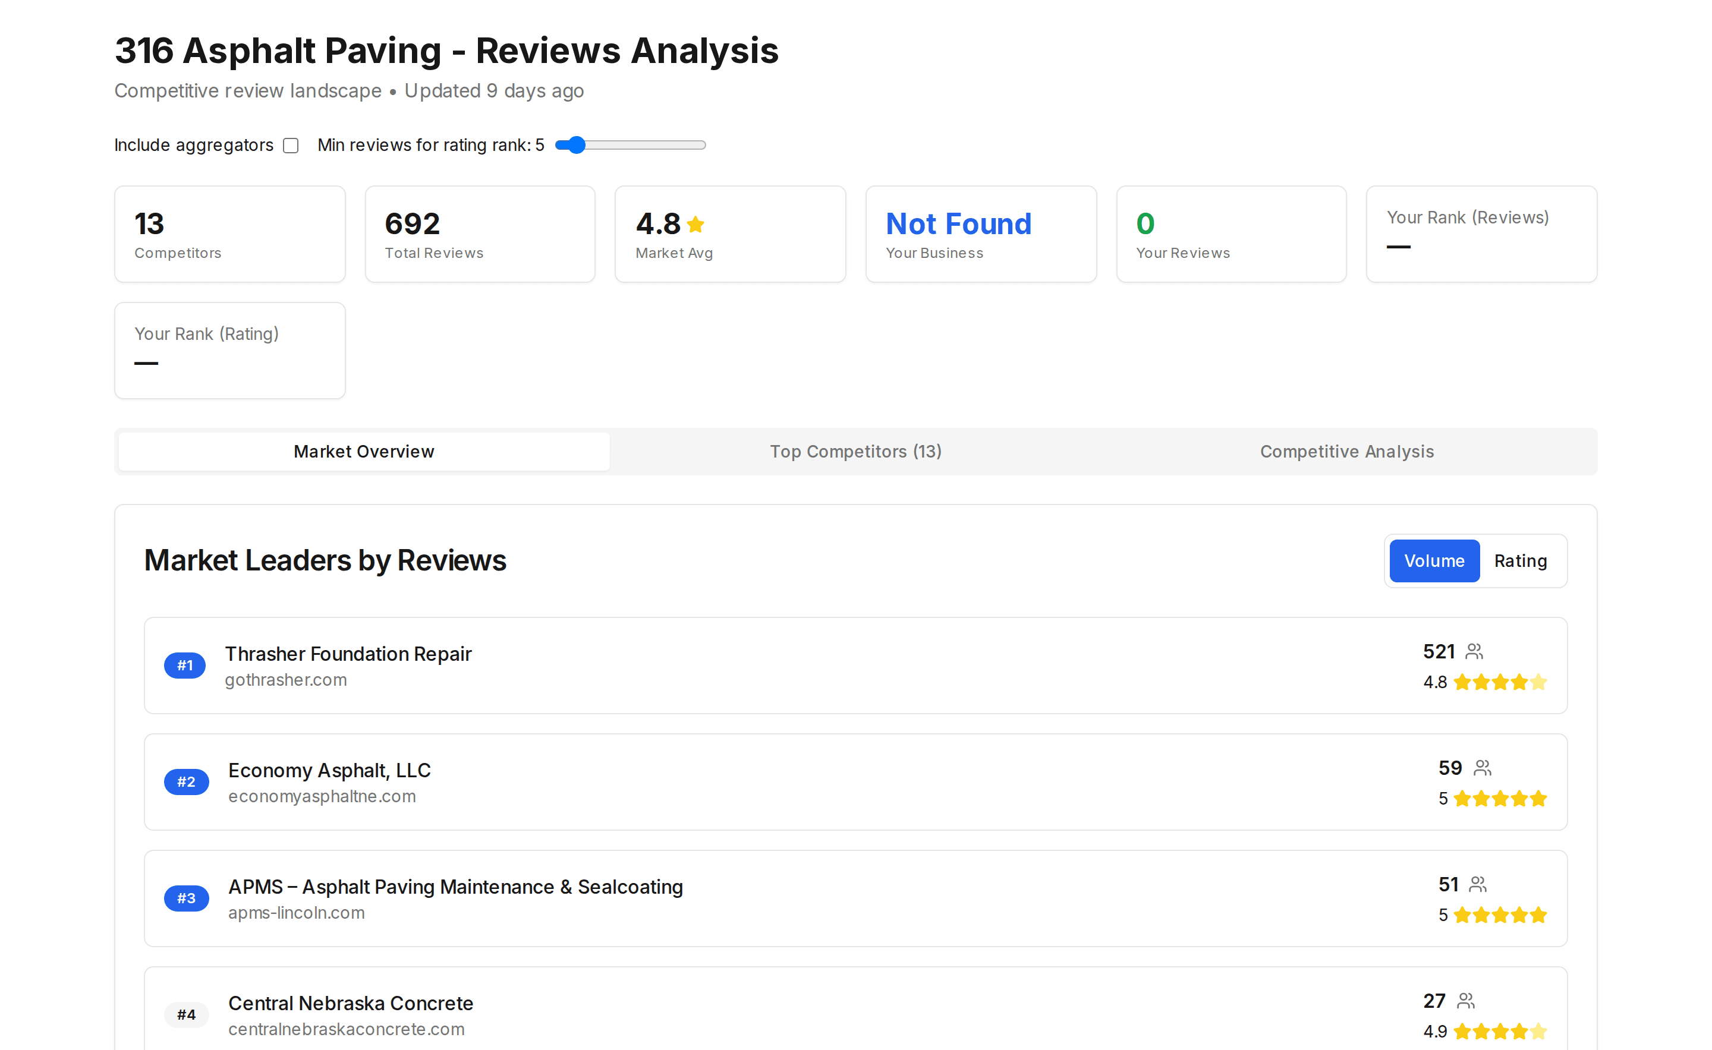
Task: Click the apms-lincoln.com domain
Action: click(x=297, y=913)
